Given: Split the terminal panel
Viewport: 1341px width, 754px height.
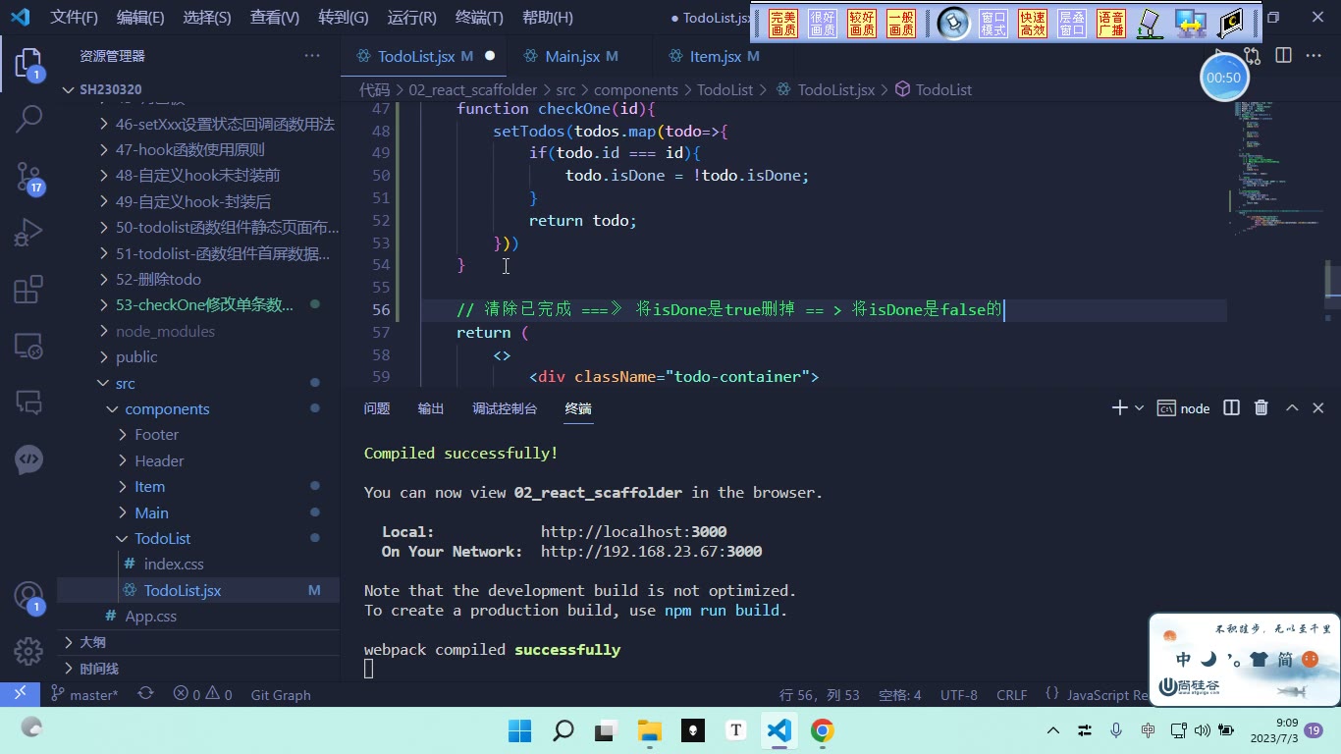Looking at the screenshot, I should pos(1231,408).
